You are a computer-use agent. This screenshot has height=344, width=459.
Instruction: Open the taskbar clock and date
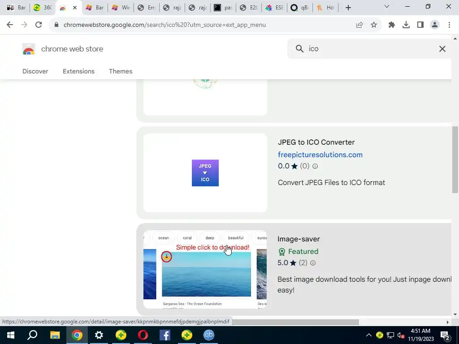click(x=420, y=335)
